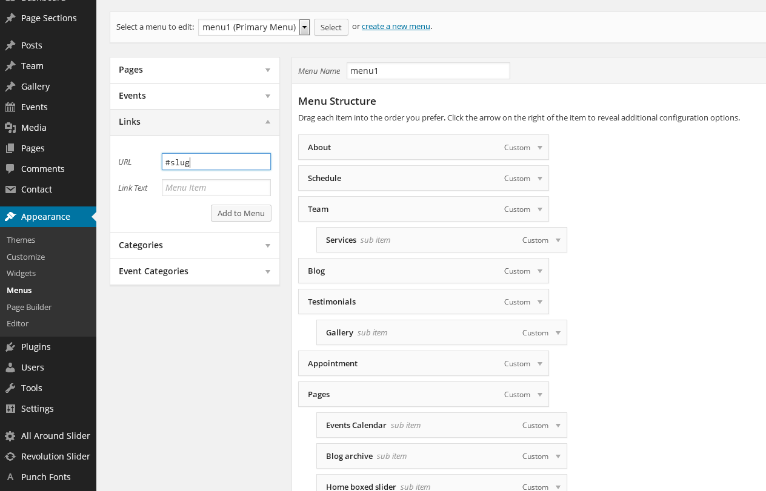Screen dimensions: 766x491
Task: Collapse the Links metabox panel
Action: click(268, 122)
